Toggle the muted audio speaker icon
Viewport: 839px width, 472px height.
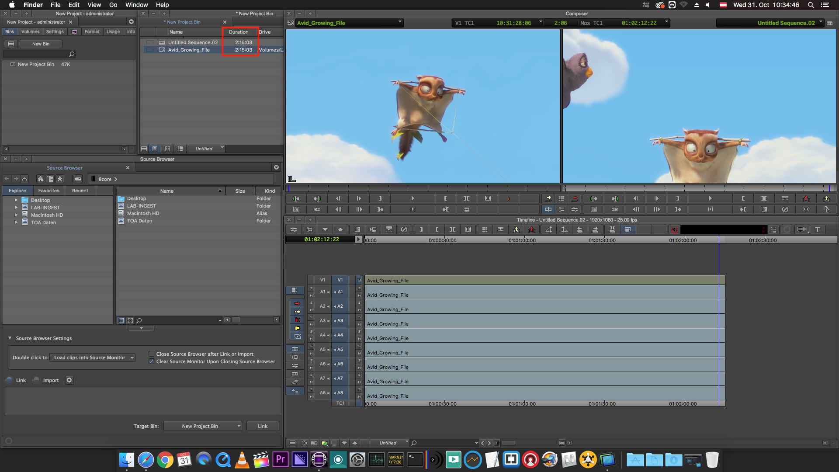pos(674,229)
